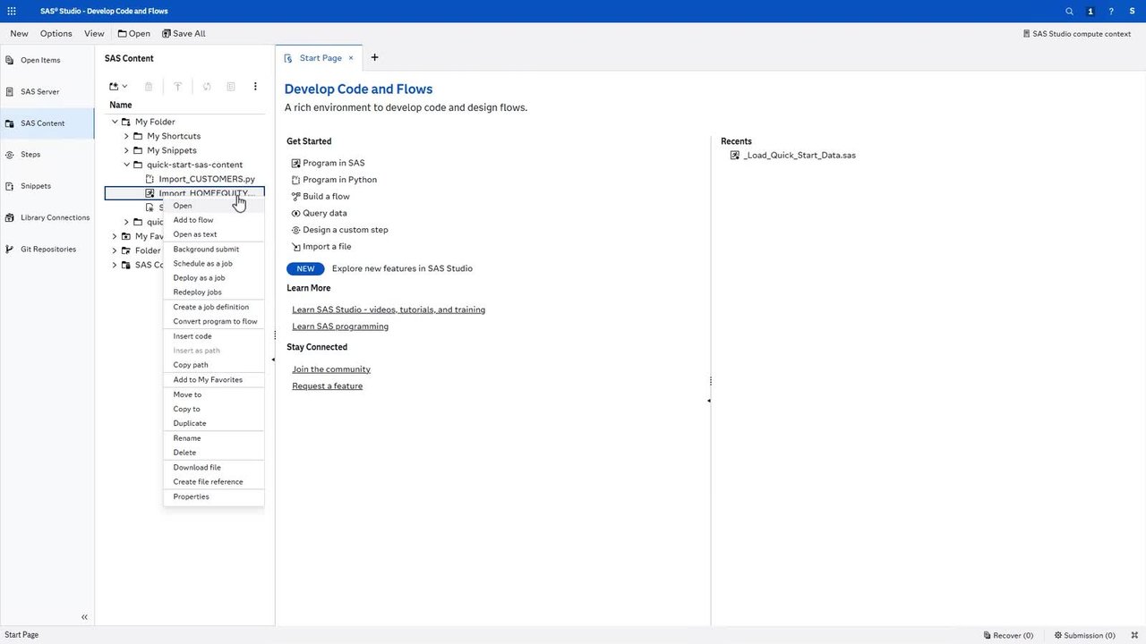Image resolution: width=1146 pixels, height=644 pixels.
Task: Open the More options vertical dots menu
Action: [255, 87]
